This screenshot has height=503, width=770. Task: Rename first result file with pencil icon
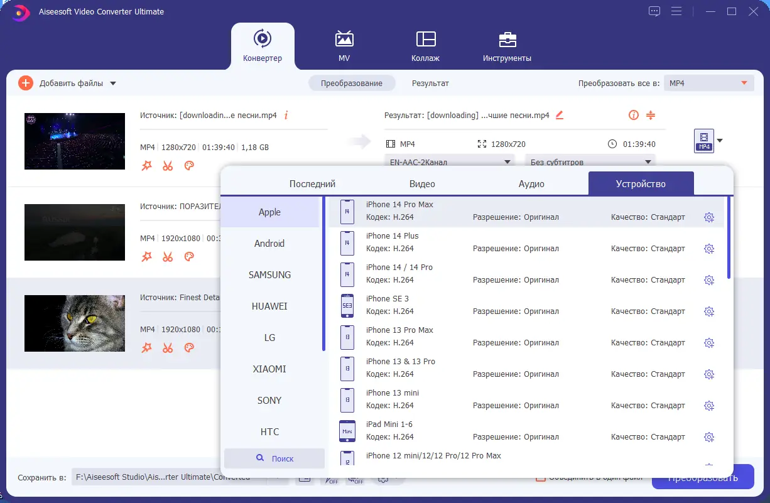(560, 115)
